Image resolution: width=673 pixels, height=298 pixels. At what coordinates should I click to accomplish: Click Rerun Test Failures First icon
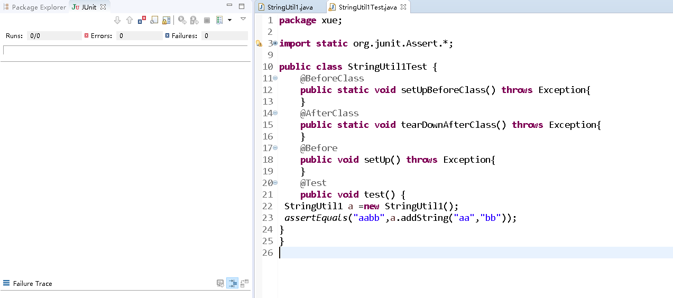click(x=194, y=20)
